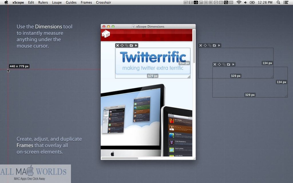Click camera snapshot icon on the Twitterrific frame
Image resolution: width=293 pixels, height=183 pixels.
131,45
